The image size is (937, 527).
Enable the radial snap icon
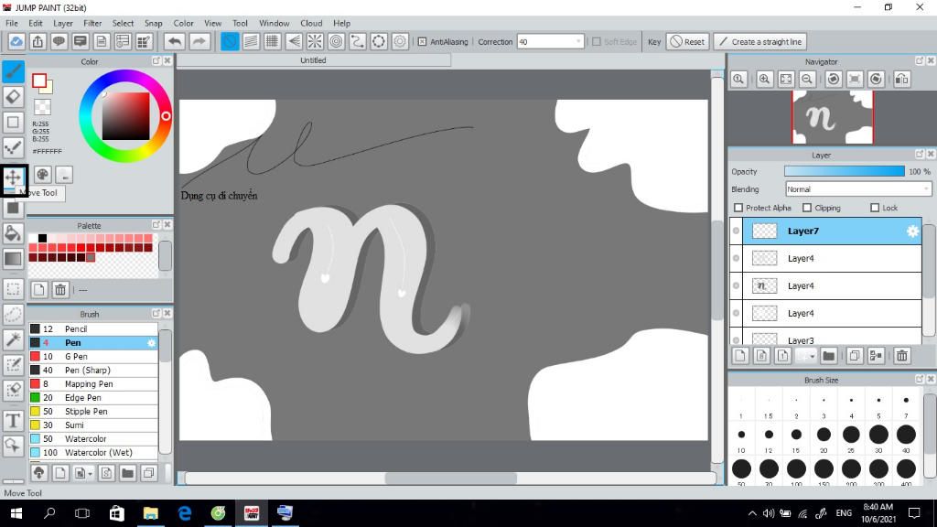[315, 42]
